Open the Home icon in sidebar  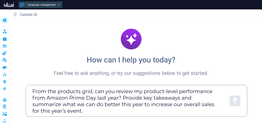click(5, 20)
